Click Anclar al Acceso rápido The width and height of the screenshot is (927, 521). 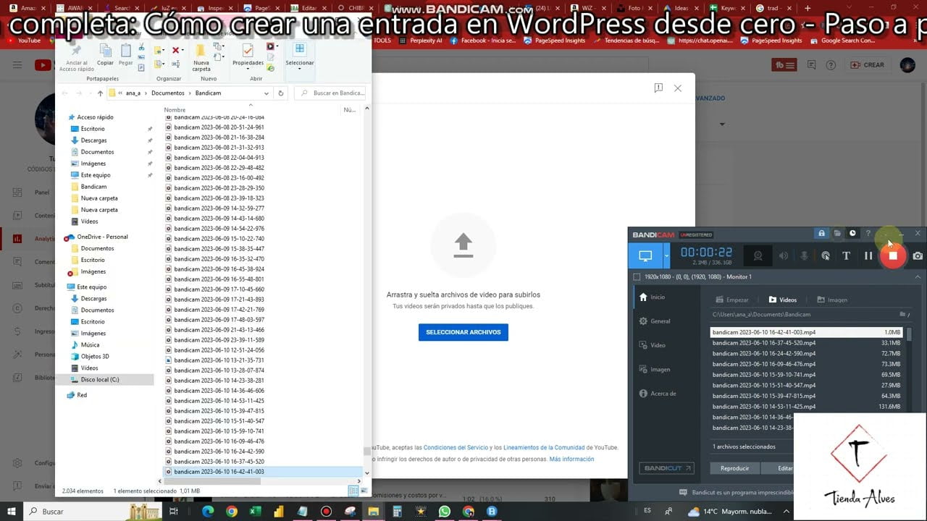(76, 57)
